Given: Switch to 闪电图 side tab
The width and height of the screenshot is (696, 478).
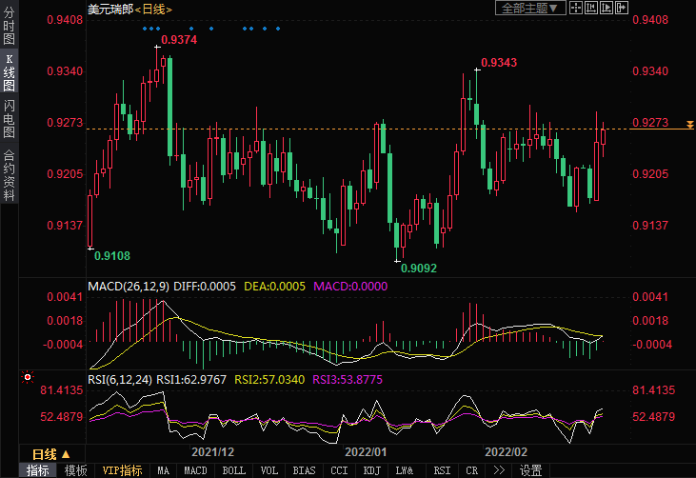Looking at the screenshot, I should [9, 119].
